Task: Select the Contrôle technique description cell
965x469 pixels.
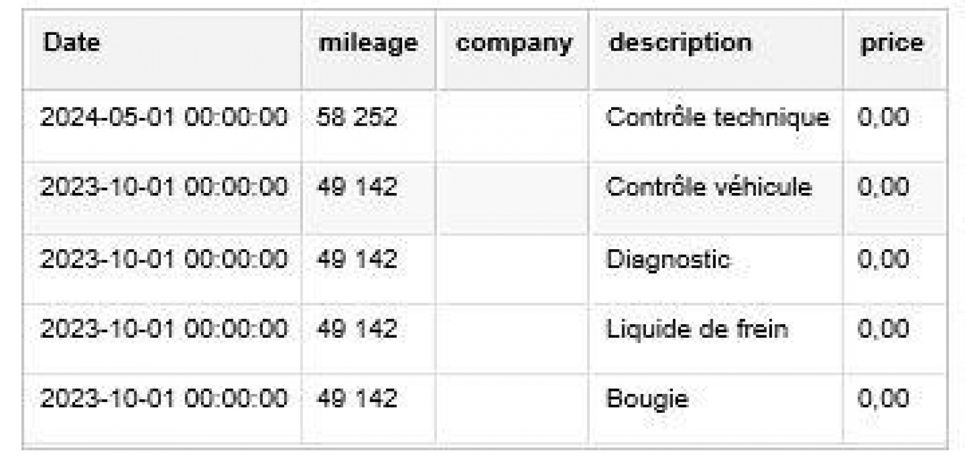Action: click(x=717, y=117)
